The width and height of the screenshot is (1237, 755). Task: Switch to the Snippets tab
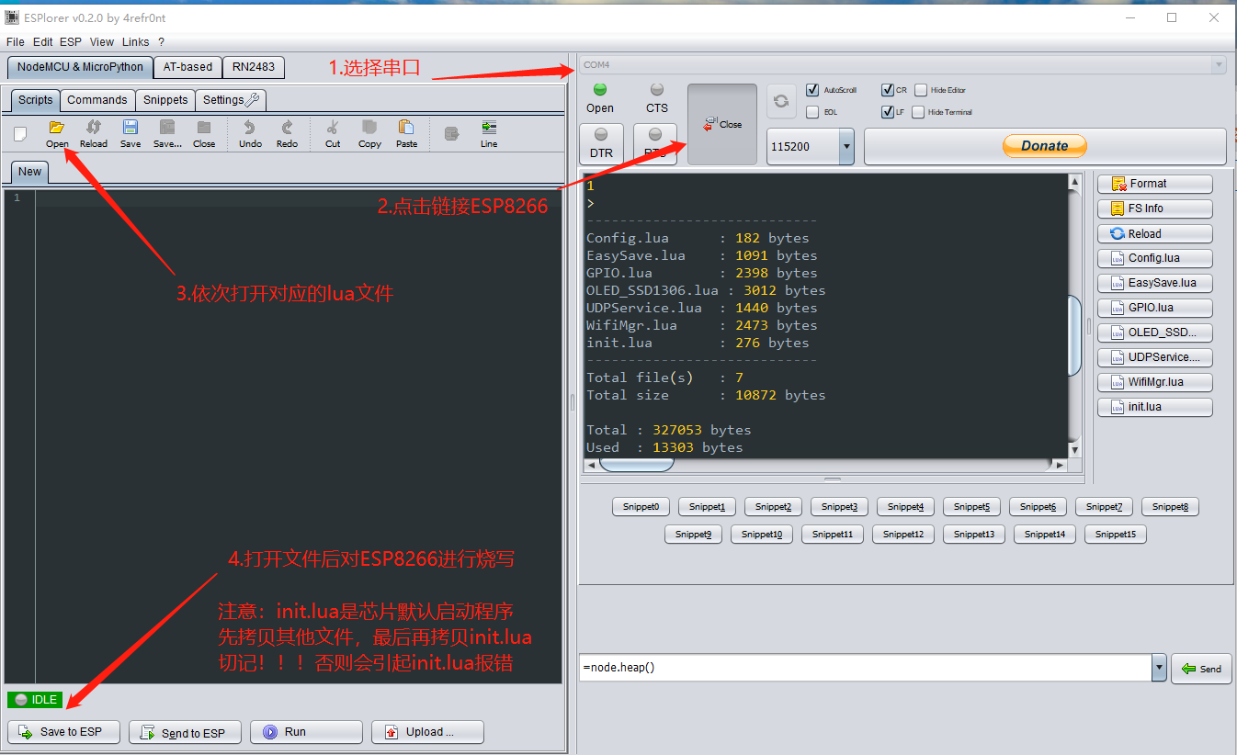click(x=165, y=100)
